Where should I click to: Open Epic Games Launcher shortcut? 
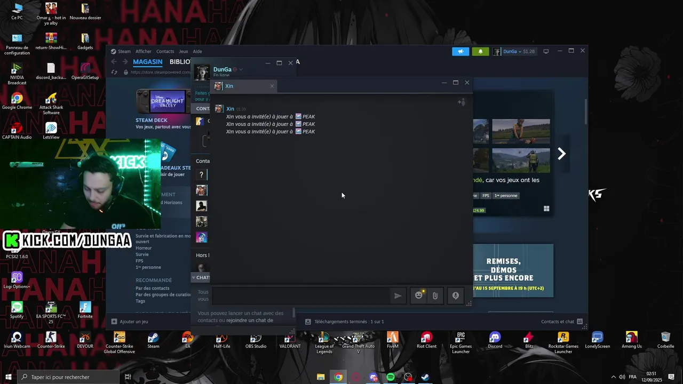point(461,342)
